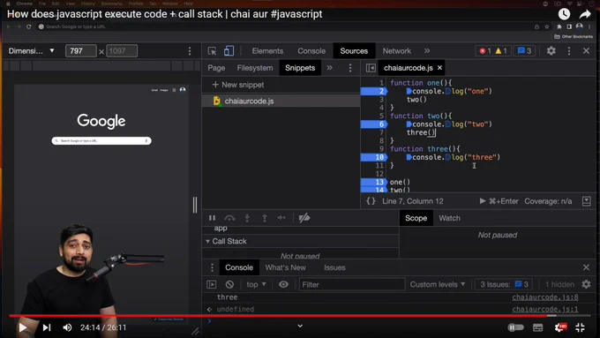
Task: Toggle breakpoint on line 6
Action: pos(374,124)
